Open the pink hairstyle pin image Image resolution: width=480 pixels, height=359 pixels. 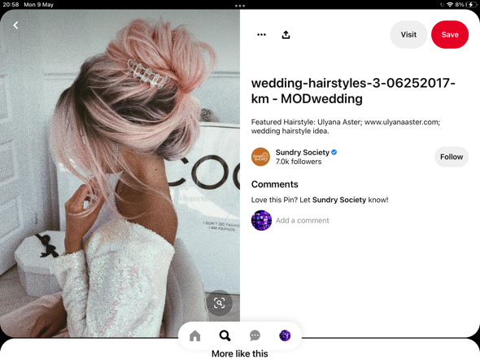click(x=120, y=173)
